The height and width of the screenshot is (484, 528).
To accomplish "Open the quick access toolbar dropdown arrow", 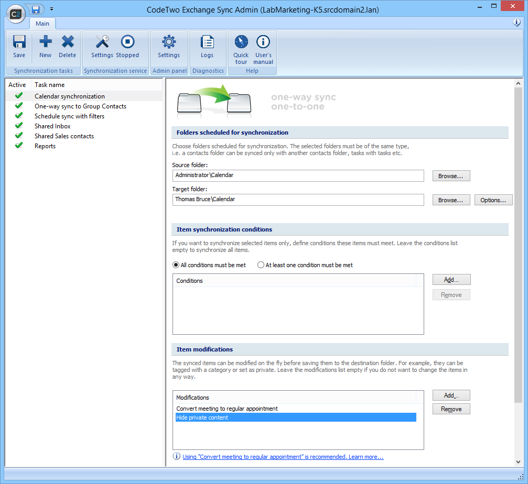I will pos(51,9).
